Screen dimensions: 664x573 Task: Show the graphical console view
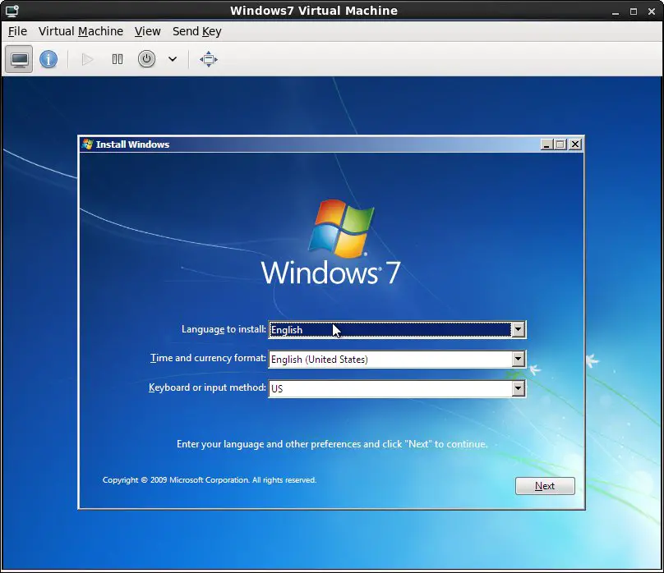pyautogui.click(x=19, y=59)
